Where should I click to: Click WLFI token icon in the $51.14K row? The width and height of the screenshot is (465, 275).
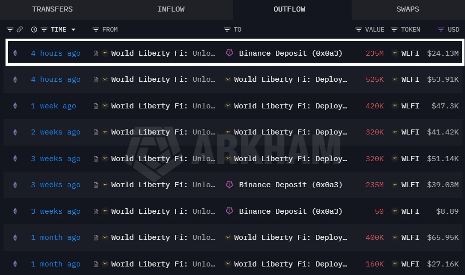tap(395, 159)
